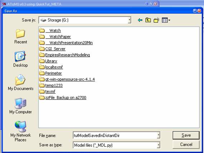Expand the Save in drive dropdown
Viewport: 204px width, 153px height.
(x=129, y=20)
